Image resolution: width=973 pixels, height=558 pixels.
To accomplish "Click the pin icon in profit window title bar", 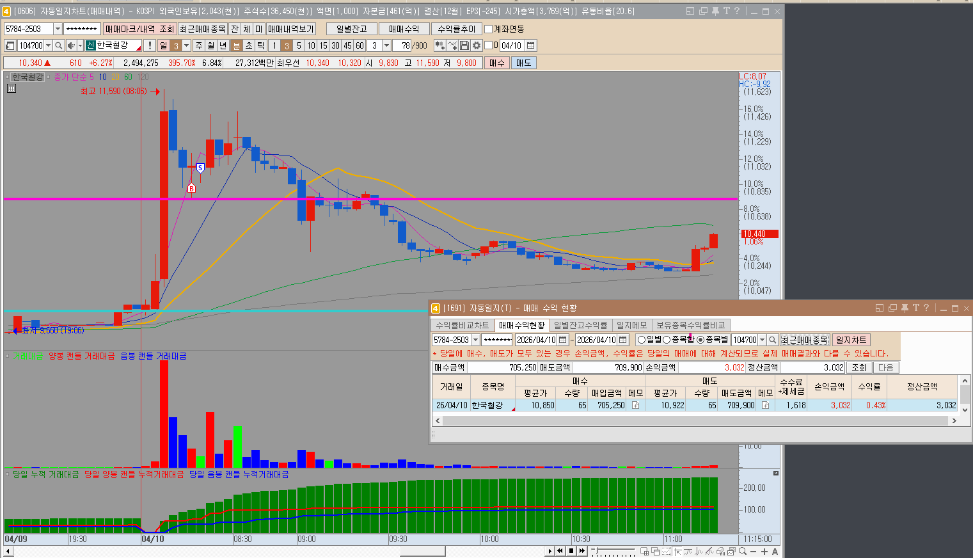I will point(905,308).
